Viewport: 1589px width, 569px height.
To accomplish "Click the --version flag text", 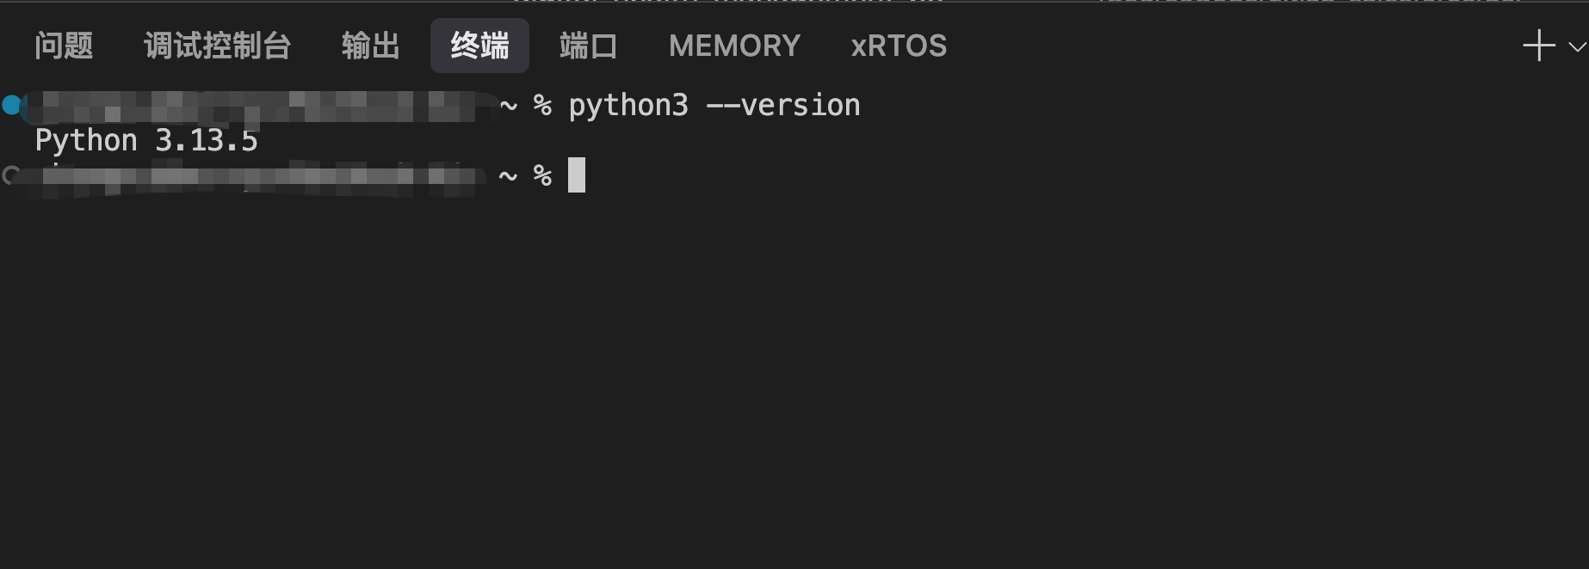I will [782, 106].
